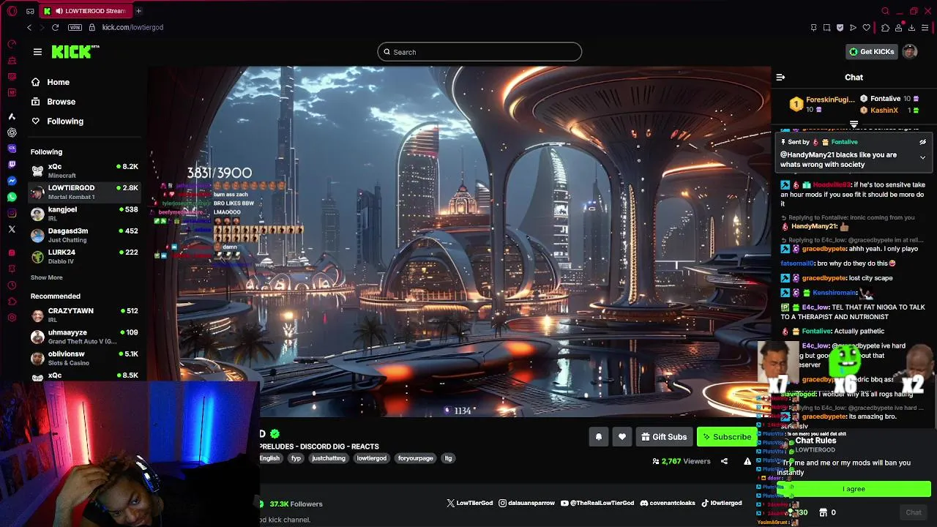Click the ltg tag
This screenshot has width=937, height=527.
(448, 458)
